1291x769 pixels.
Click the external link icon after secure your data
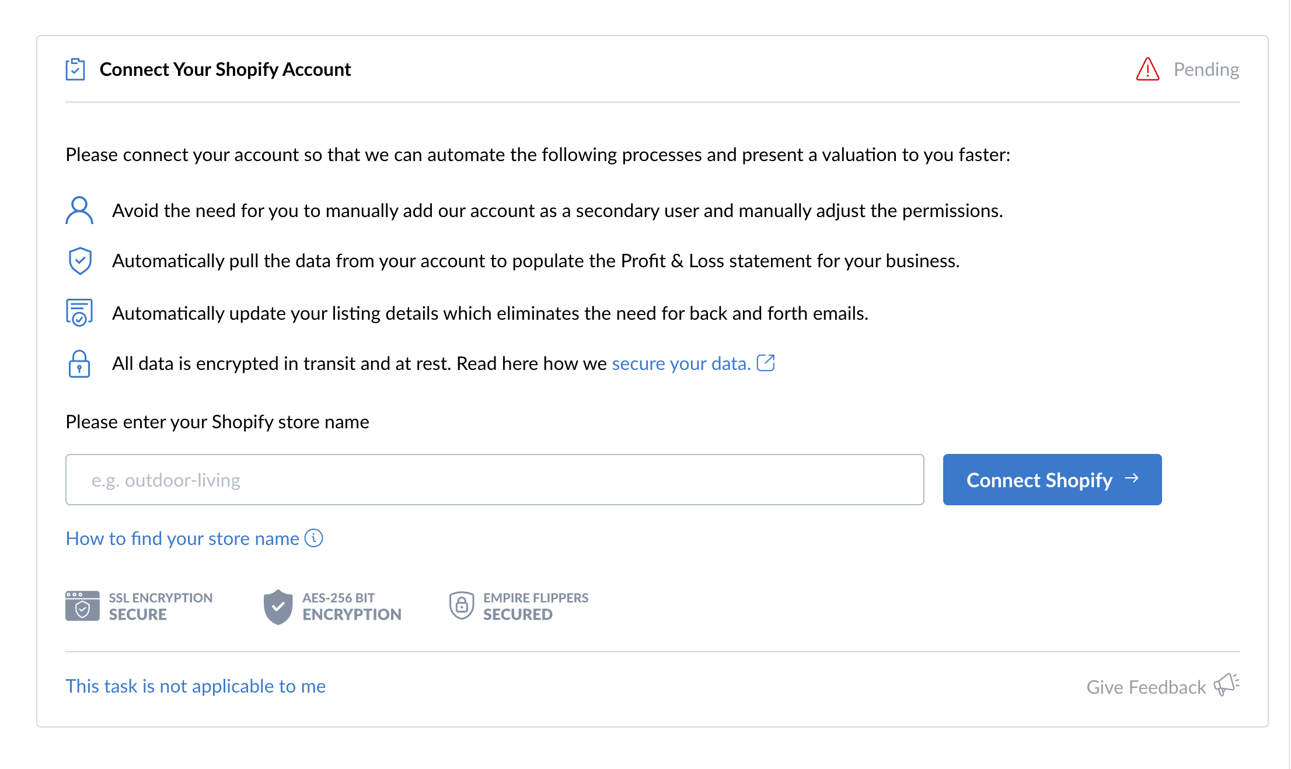coord(766,363)
